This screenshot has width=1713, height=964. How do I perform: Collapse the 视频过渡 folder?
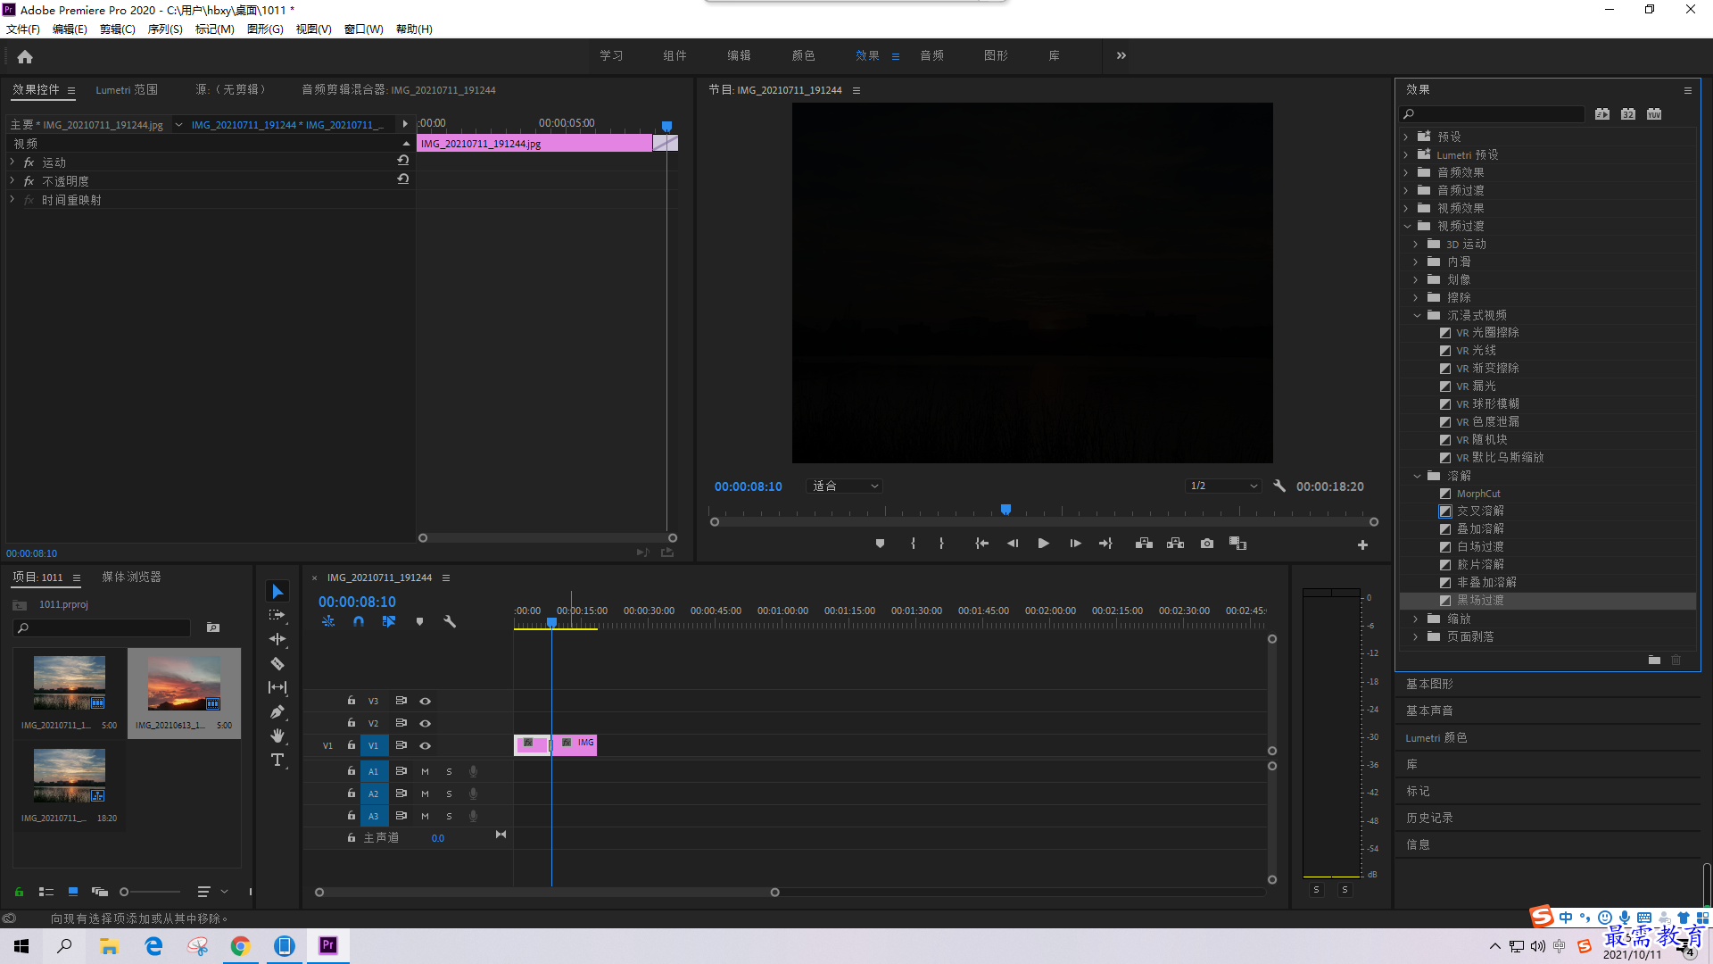[x=1407, y=226]
